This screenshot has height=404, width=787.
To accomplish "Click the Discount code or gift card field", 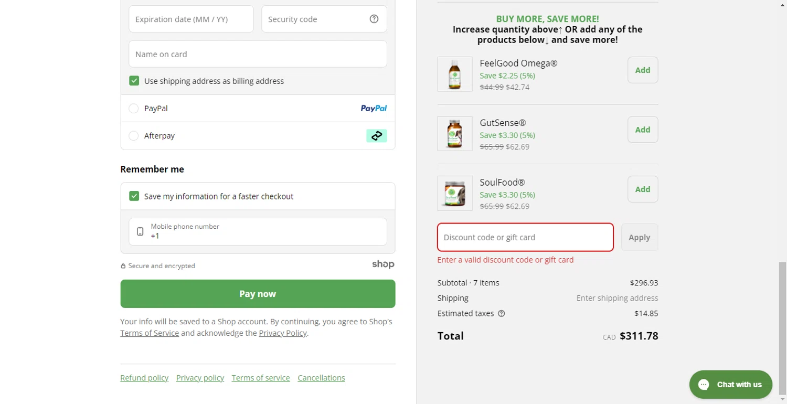I will coord(525,237).
